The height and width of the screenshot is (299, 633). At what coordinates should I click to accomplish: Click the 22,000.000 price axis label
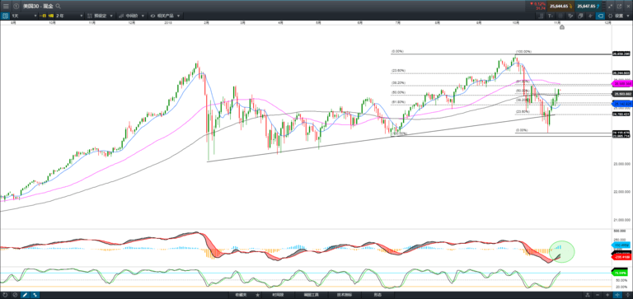pos(622,192)
